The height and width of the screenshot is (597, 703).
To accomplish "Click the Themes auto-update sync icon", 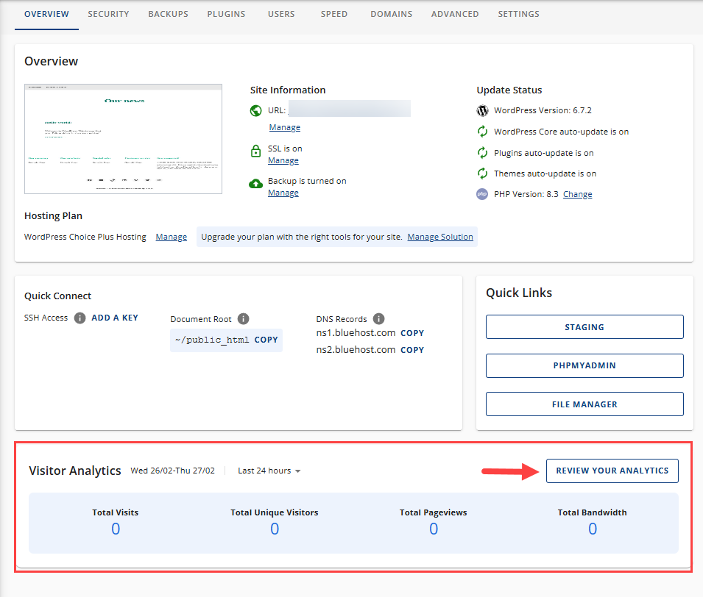I will coord(482,174).
